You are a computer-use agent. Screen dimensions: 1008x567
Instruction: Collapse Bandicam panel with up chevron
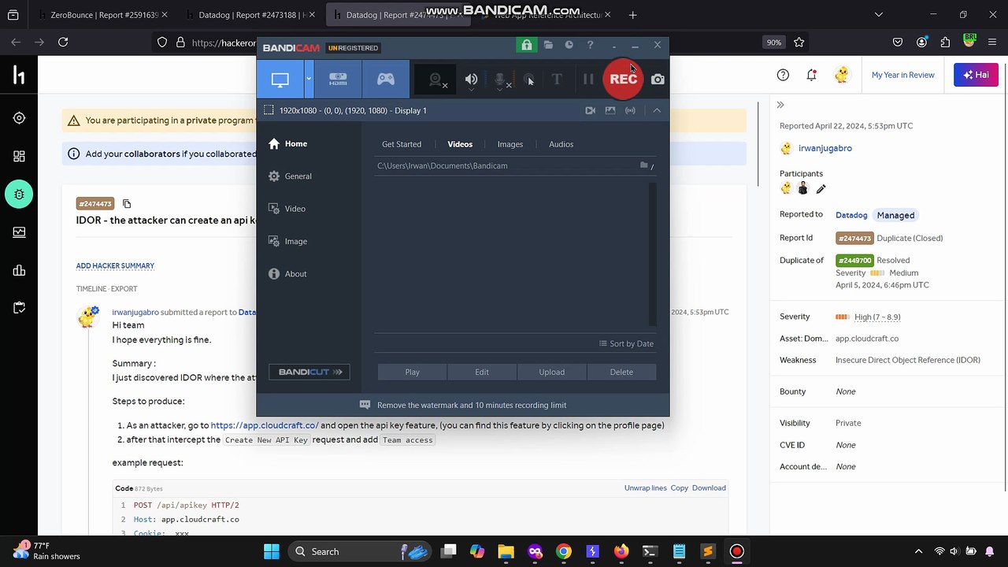coord(657,110)
